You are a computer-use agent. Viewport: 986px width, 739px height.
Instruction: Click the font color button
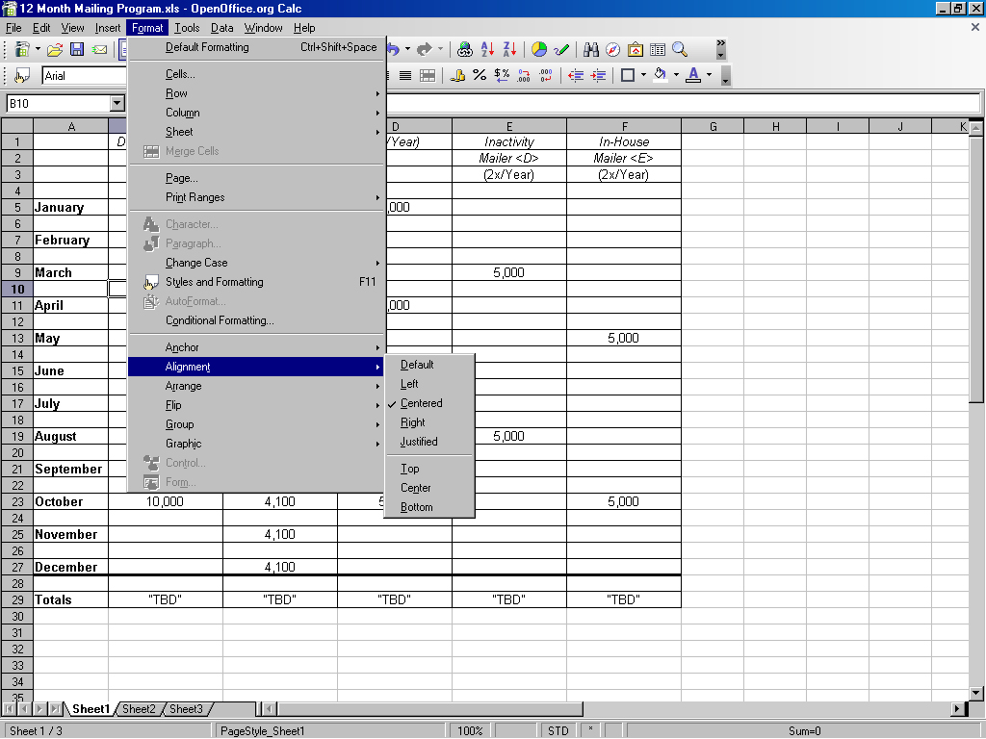[x=693, y=75]
